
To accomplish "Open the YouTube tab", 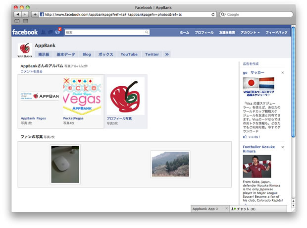I will pos(129,55).
